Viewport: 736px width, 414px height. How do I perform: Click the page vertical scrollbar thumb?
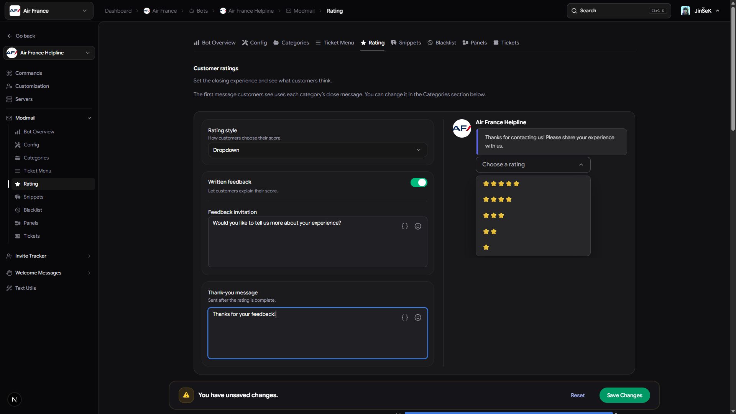click(x=733, y=69)
